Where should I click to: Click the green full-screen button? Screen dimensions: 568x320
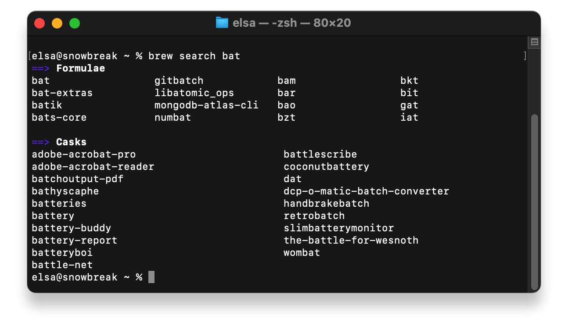click(75, 23)
